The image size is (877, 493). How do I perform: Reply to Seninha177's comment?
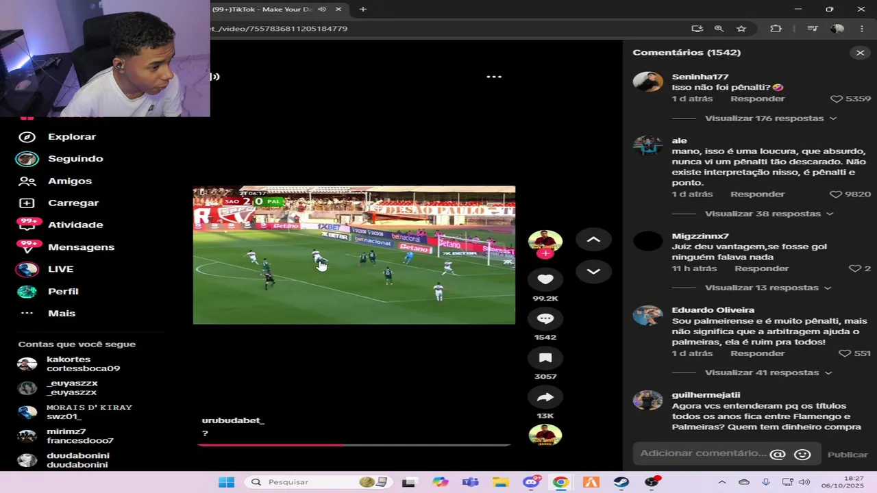757,99
